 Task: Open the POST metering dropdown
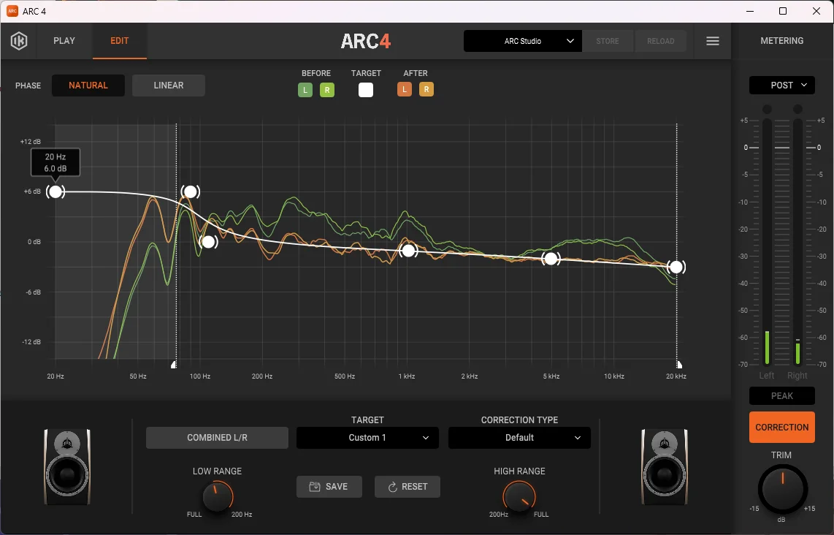pos(782,86)
